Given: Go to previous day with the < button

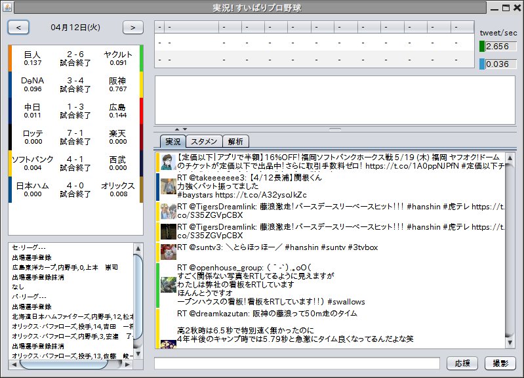Looking at the screenshot, I should (x=18, y=28).
